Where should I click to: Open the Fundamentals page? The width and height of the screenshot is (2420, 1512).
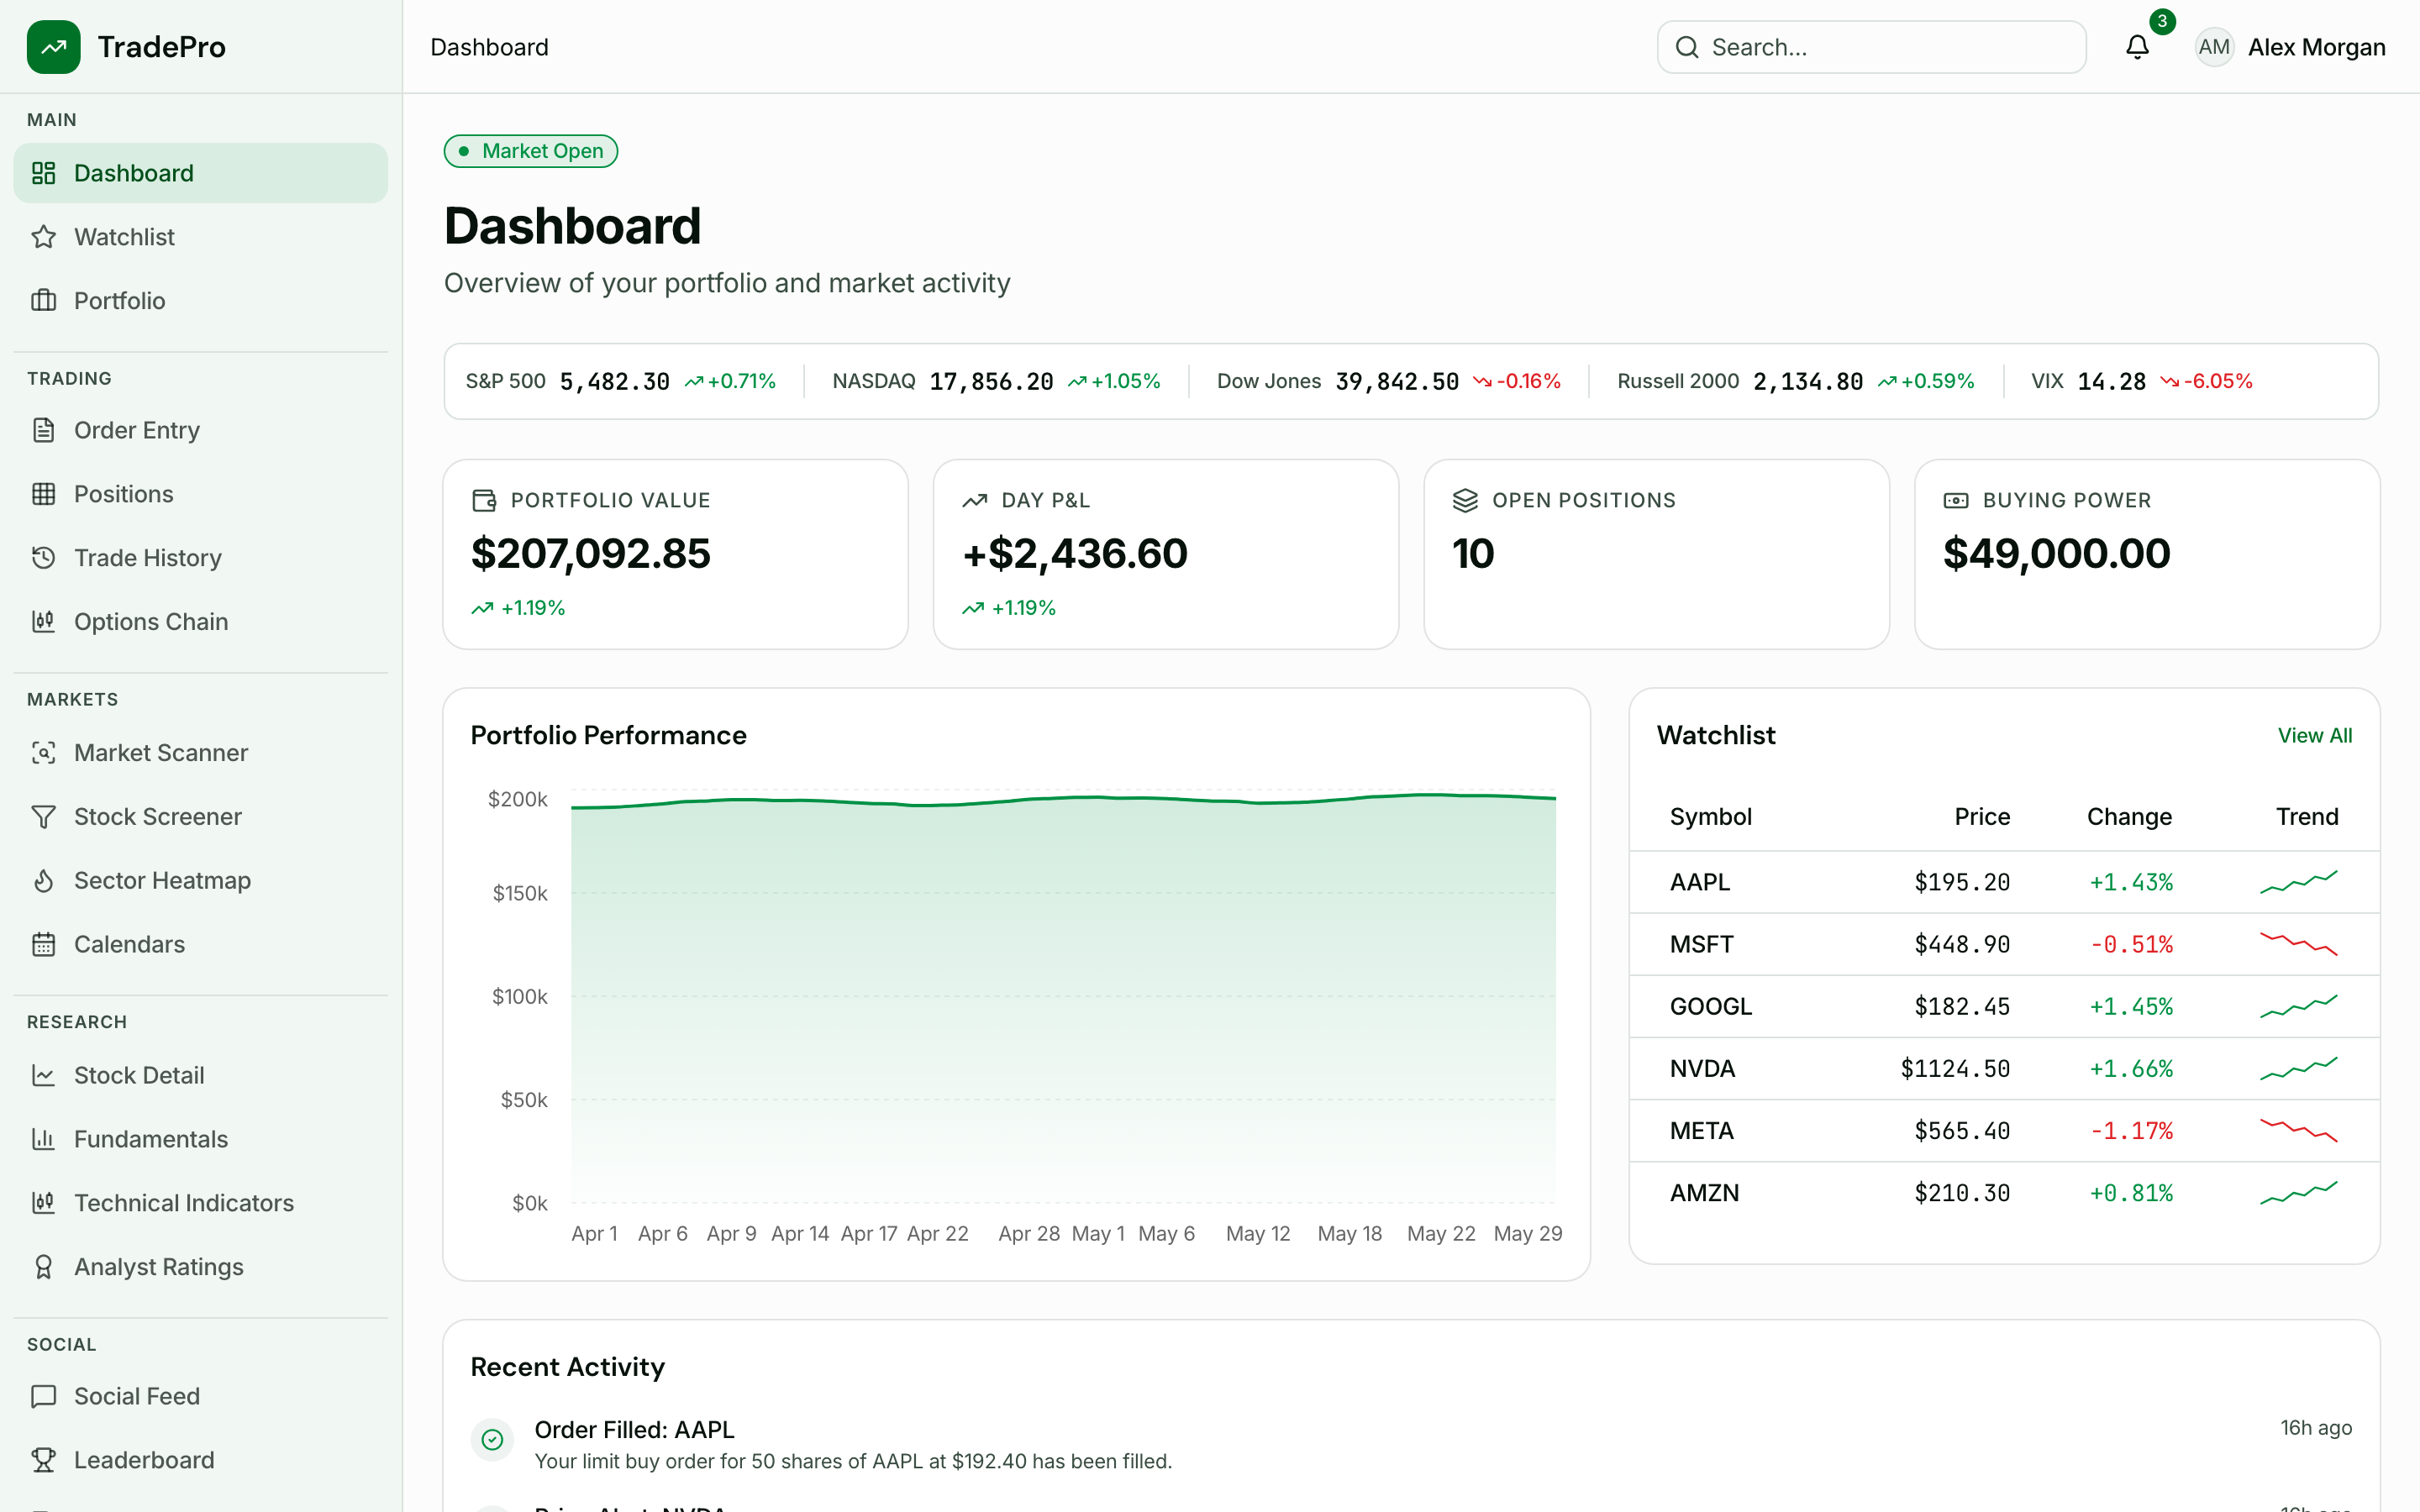coord(201,1140)
